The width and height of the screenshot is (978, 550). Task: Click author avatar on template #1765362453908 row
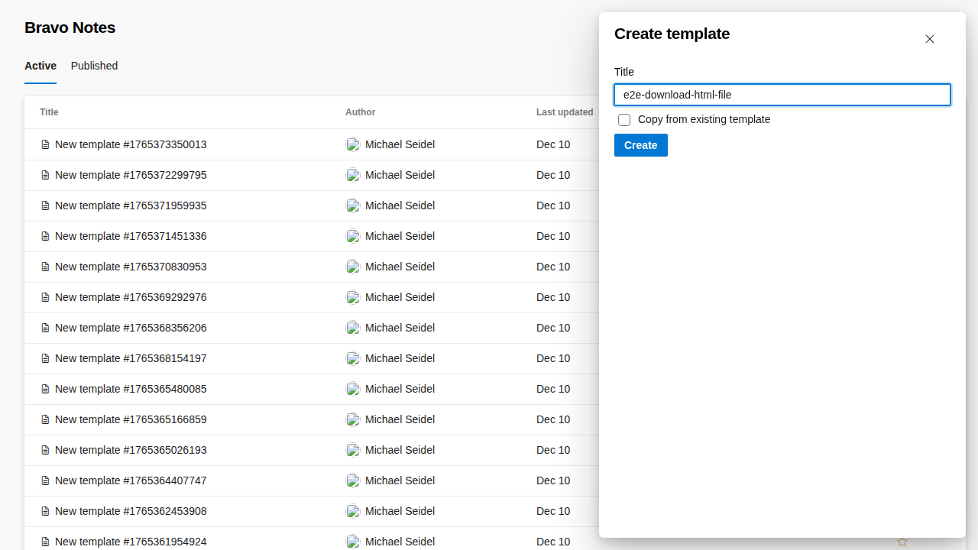tap(353, 511)
